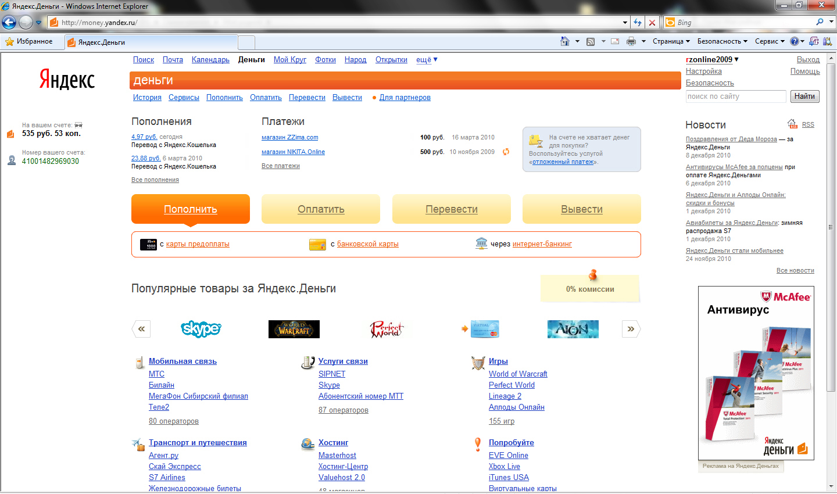Open the Для партнеров menu item

click(x=405, y=98)
